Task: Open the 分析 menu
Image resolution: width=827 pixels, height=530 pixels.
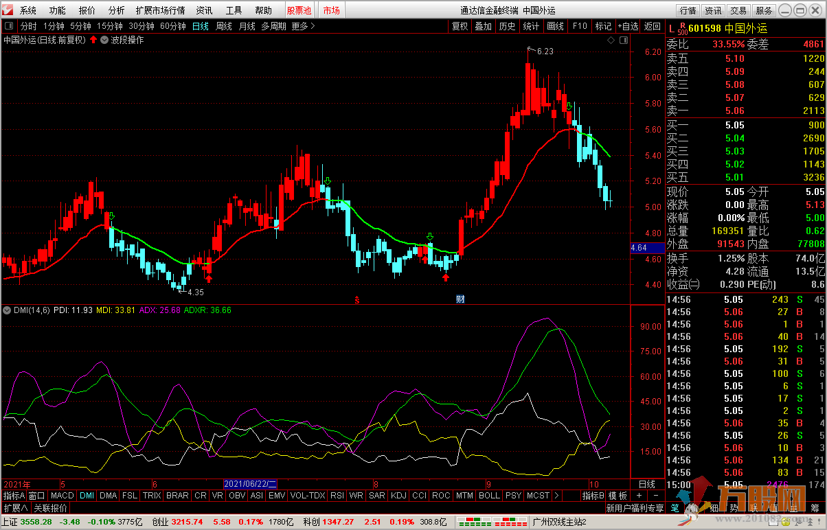Action: tap(116, 10)
